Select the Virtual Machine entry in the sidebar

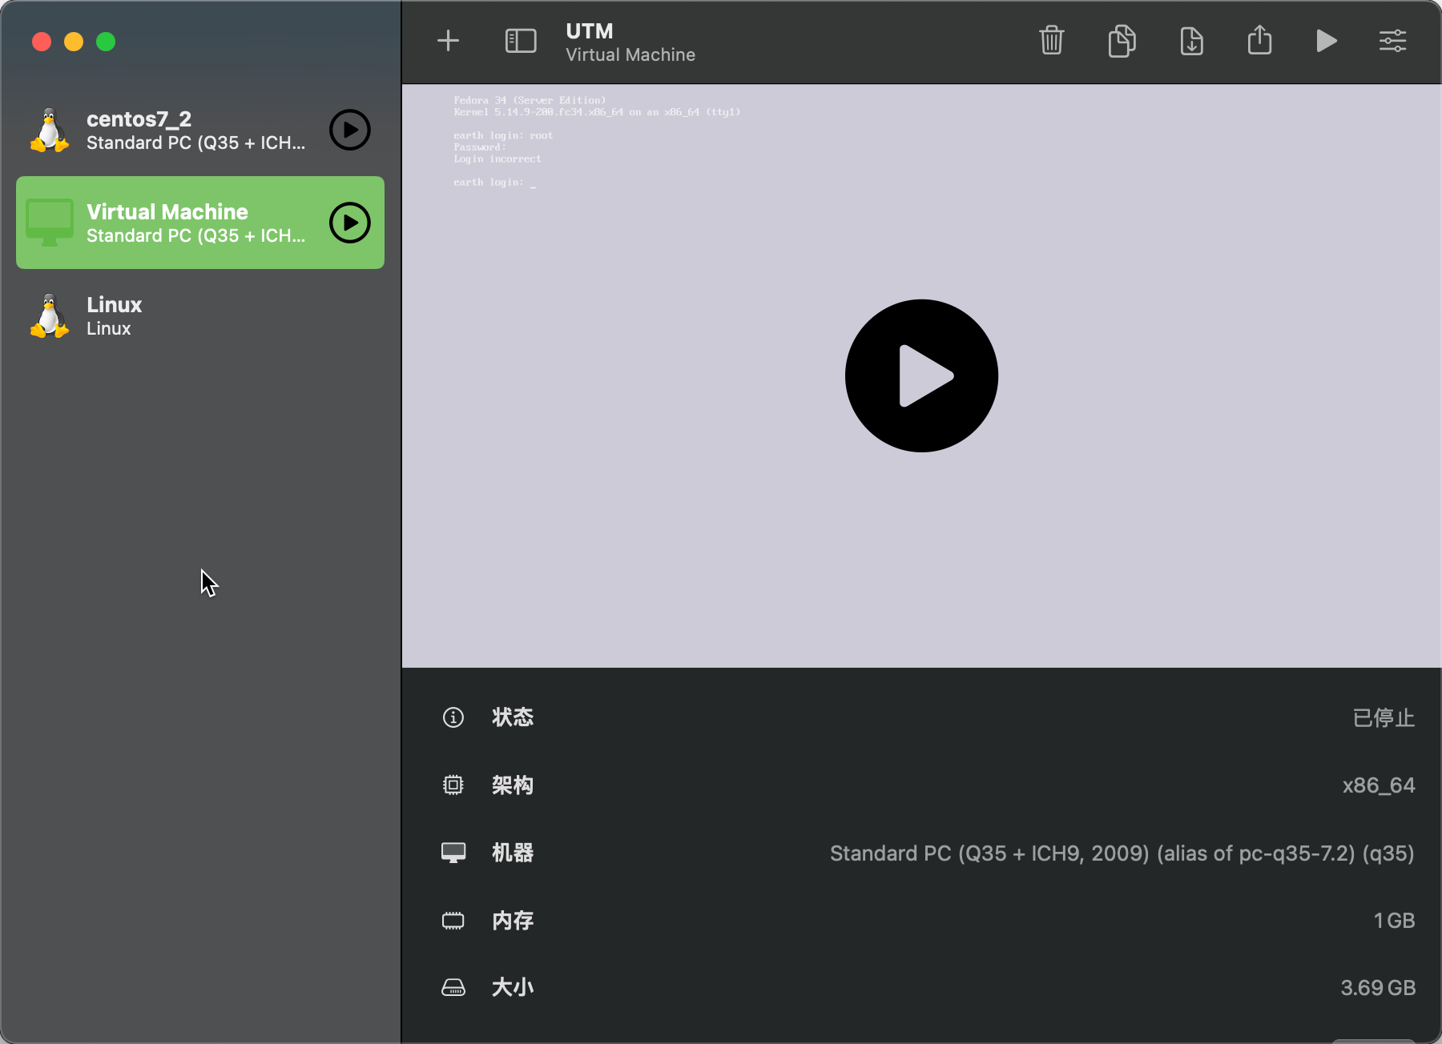(x=200, y=223)
